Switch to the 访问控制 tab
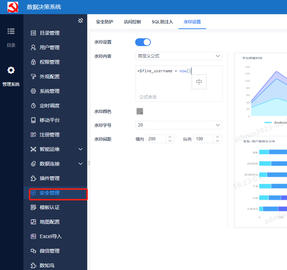 [x=132, y=22]
